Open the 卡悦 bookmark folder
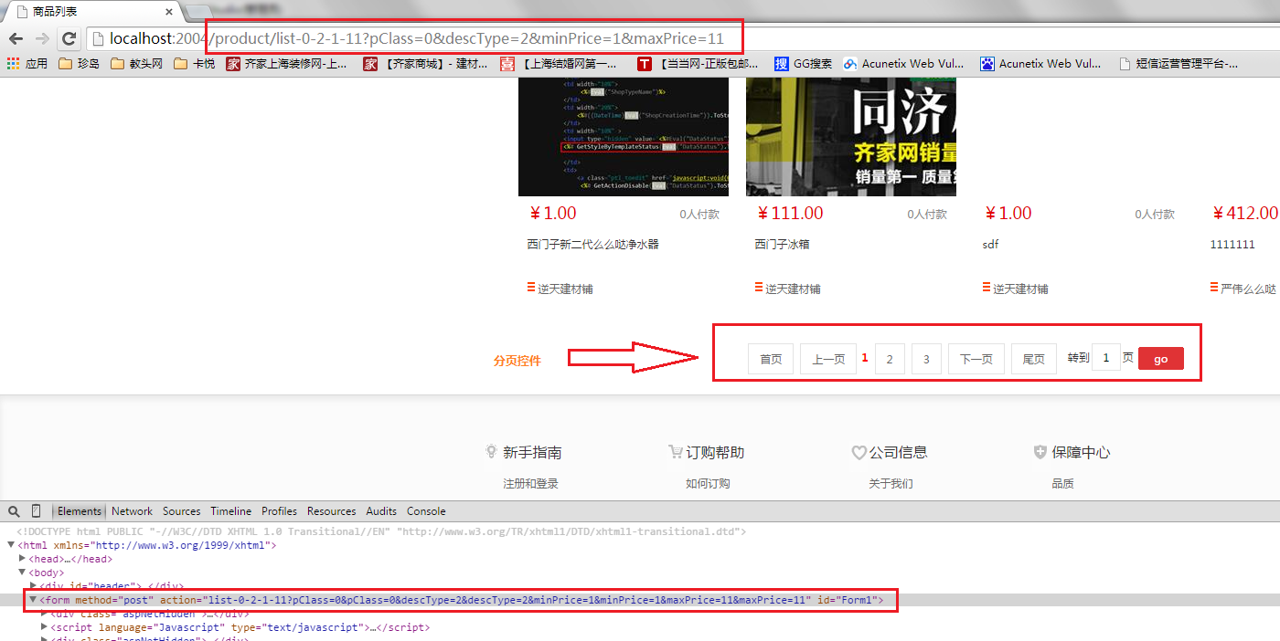This screenshot has height=641, width=1280. (x=194, y=64)
